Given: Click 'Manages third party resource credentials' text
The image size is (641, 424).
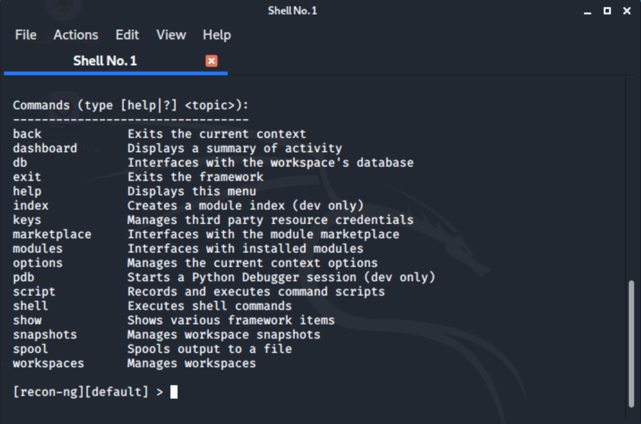Looking at the screenshot, I should pos(270,220).
